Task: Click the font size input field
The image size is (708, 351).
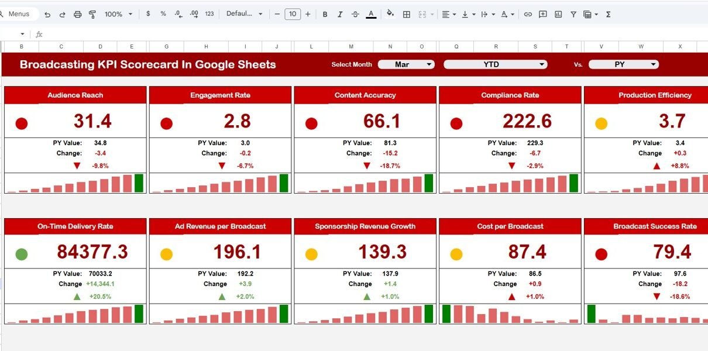Action: click(x=293, y=14)
